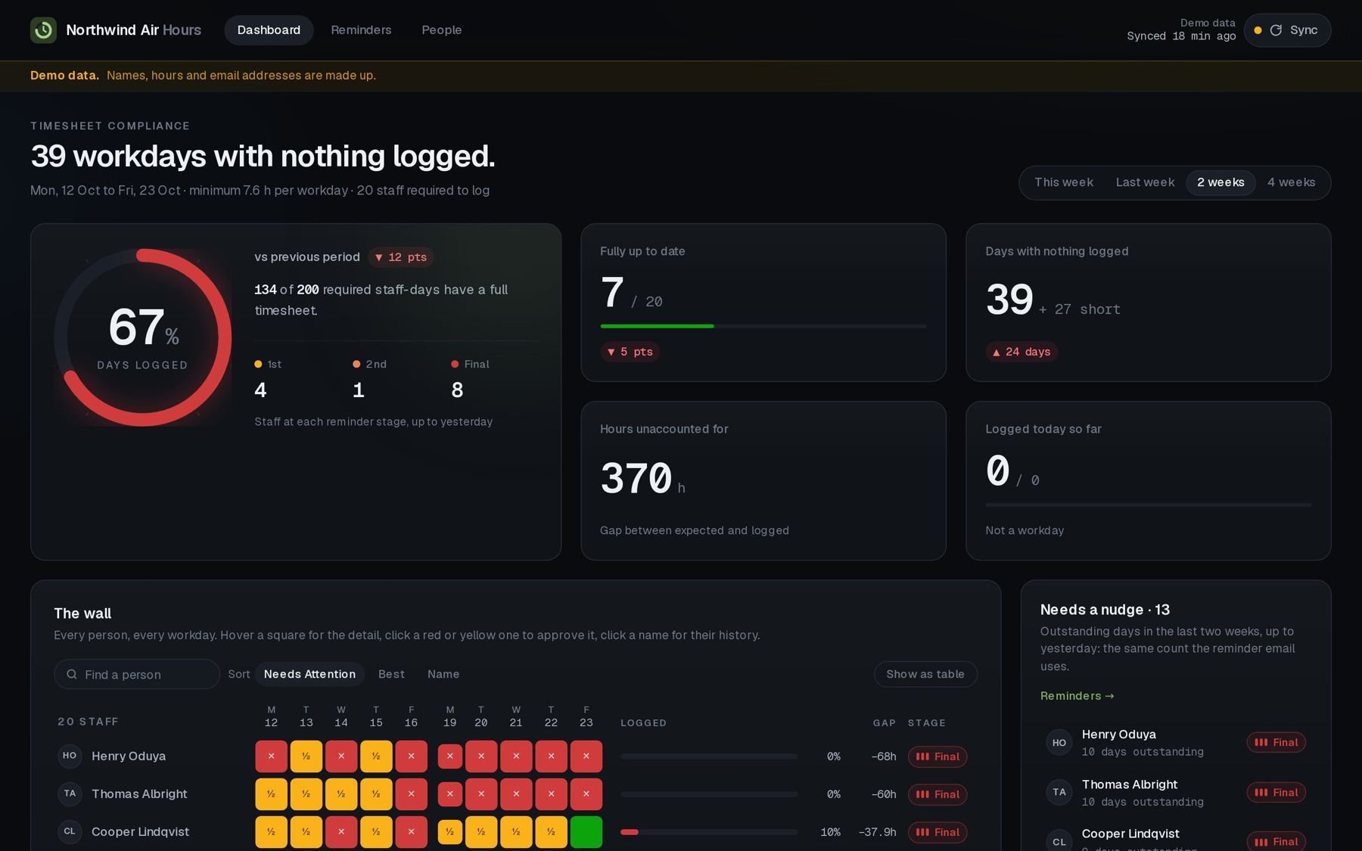Viewport: 1362px width, 851px height.
Task: Sort the wall by Best
Action: pos(391,674)
